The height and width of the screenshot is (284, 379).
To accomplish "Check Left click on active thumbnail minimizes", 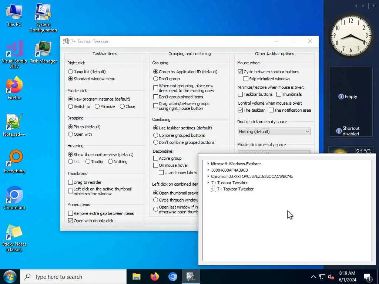I will (x=70, y=191).
